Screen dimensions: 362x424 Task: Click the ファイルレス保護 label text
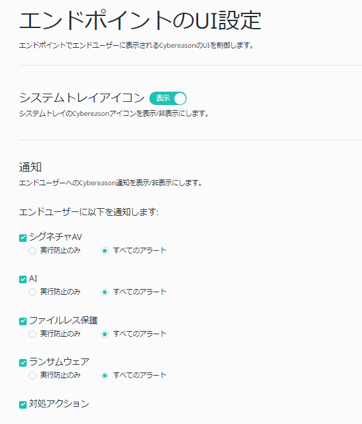[x=64, y=320]
